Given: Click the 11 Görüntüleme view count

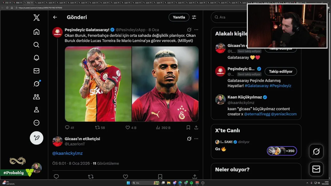Looking at the screenshot, I should coord(106,164).
